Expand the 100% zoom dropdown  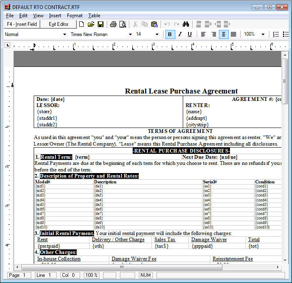point(263,34)
